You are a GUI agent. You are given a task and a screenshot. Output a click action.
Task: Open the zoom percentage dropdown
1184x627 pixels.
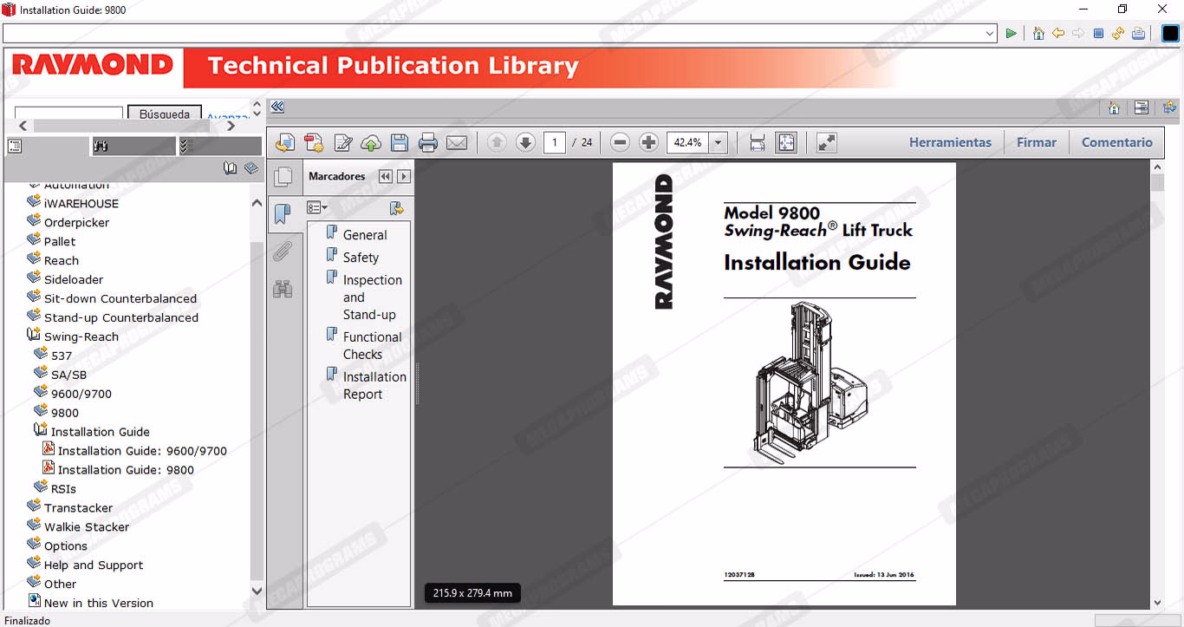718,143
